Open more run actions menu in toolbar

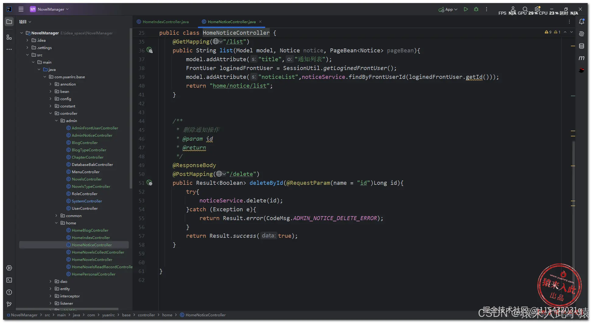pos(487,9)
